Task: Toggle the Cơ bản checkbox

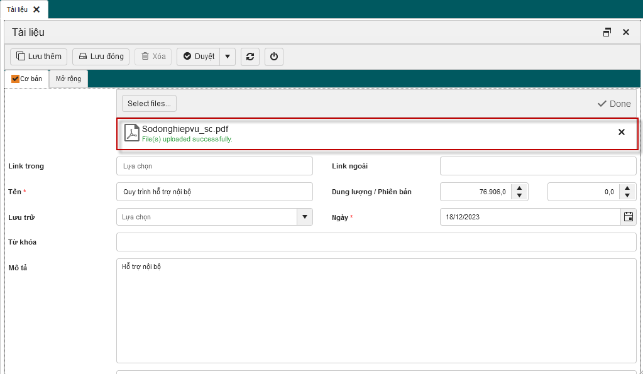Action: (15, 79)
